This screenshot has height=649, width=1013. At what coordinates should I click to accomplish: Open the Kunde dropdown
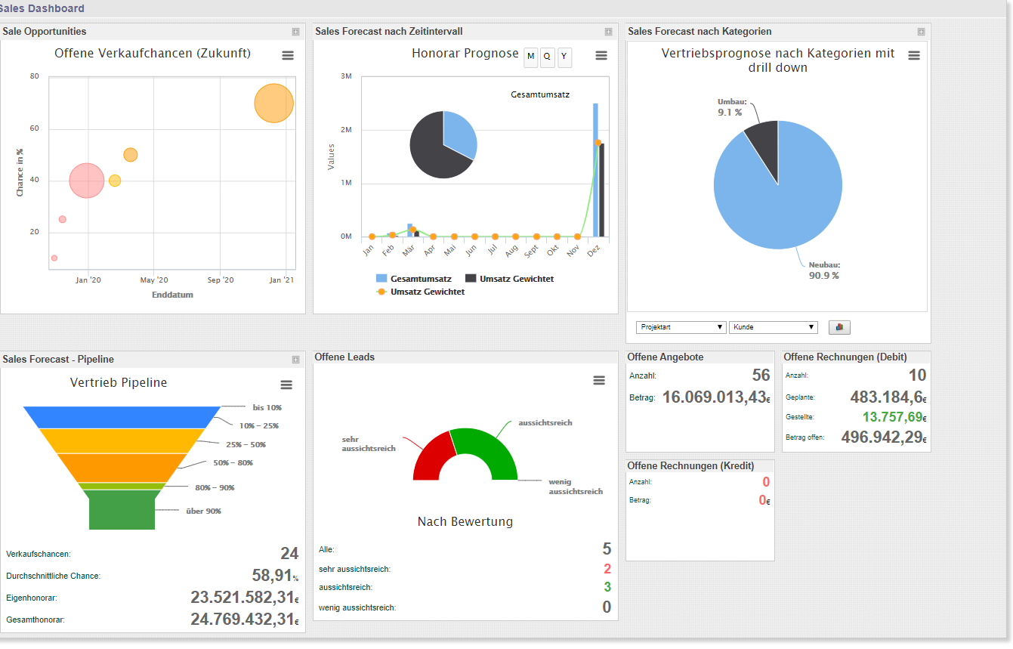[773, 327]
